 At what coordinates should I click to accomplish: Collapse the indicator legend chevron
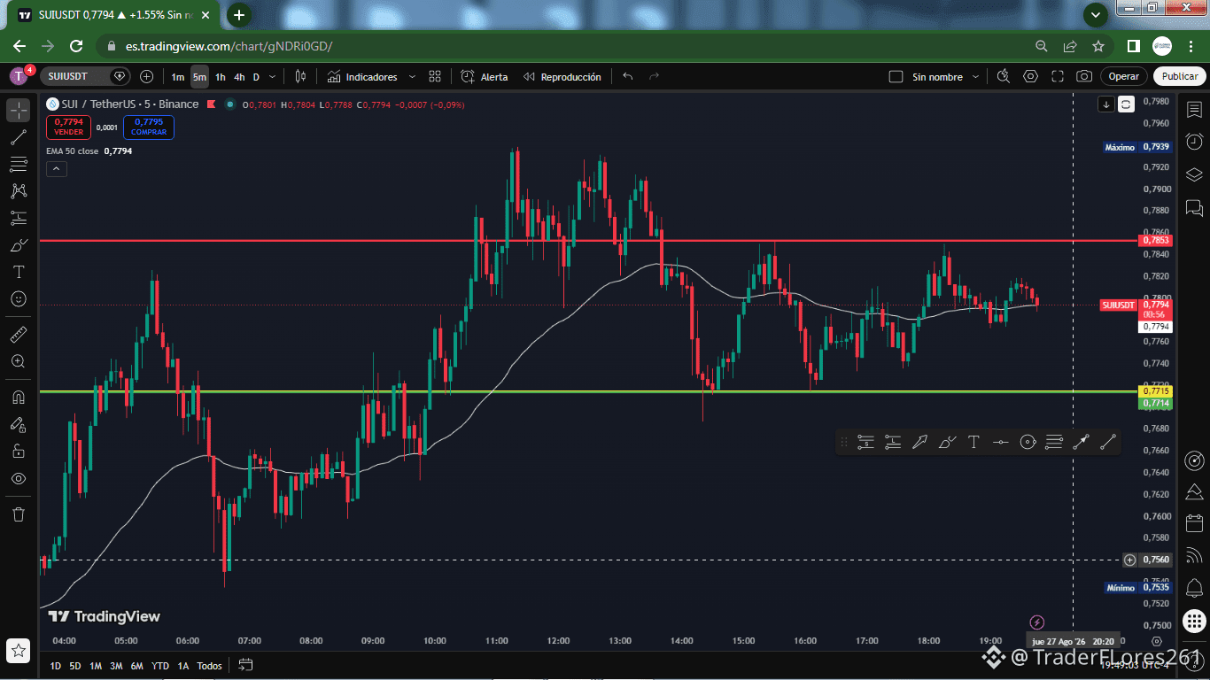[56, 169]
